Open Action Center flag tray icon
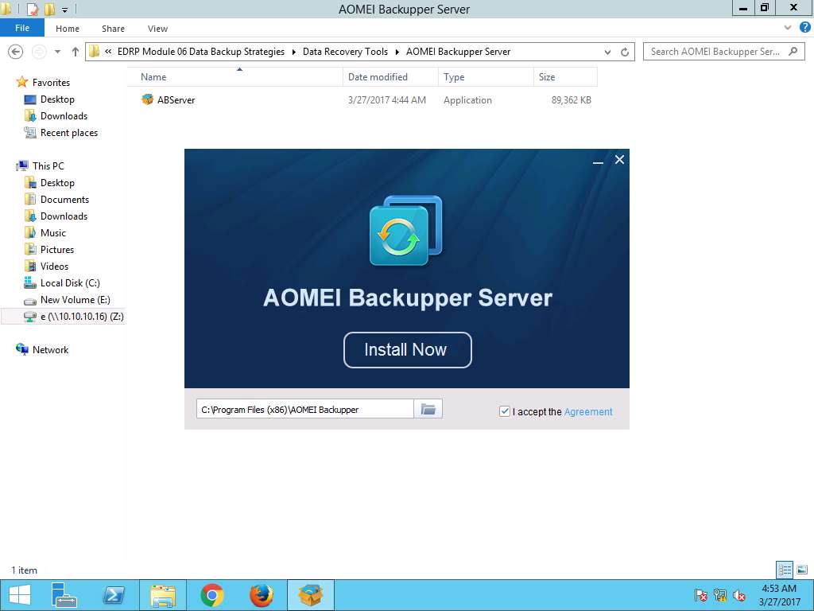The height and width of the screenshot is (611, 814). click(701, 595)
